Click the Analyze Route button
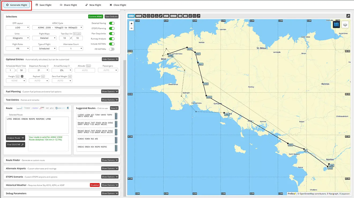 pos(16,138)
